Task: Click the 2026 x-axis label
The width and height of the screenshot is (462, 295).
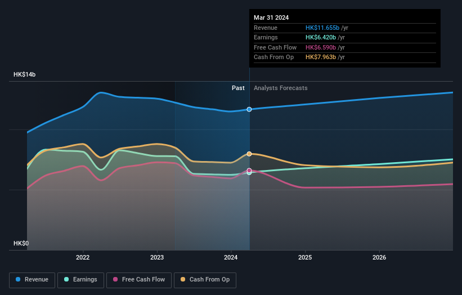Action: (x=379, y=258)
